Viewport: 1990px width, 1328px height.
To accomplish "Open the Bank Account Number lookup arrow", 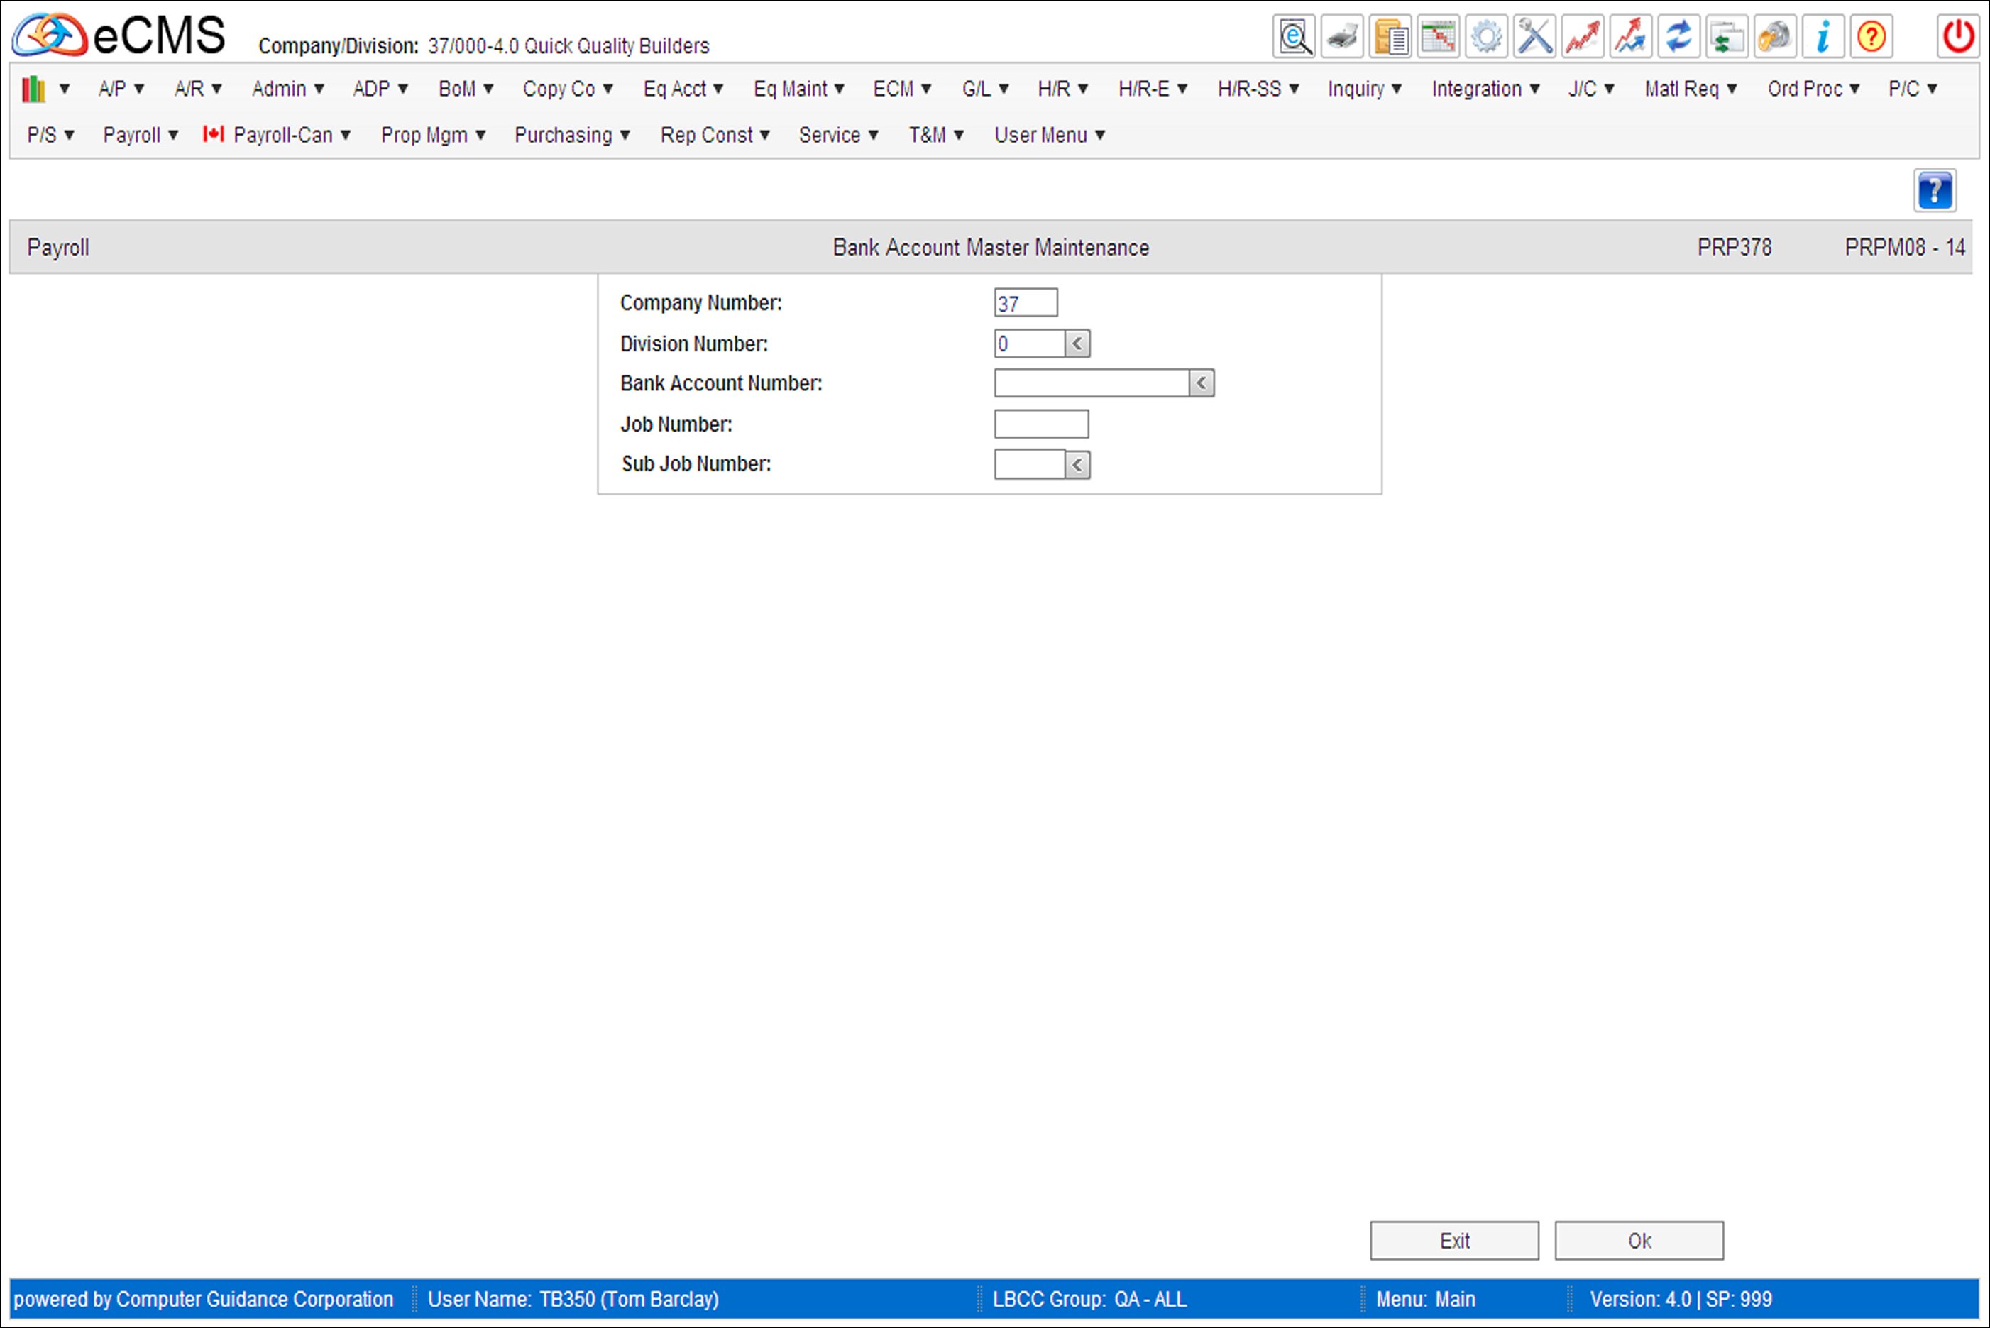I will coord(1202,383).
